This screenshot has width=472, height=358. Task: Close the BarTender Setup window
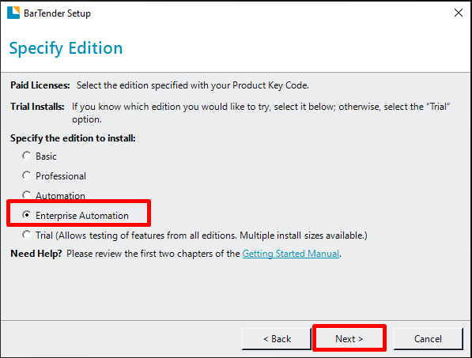click(458, 13)
